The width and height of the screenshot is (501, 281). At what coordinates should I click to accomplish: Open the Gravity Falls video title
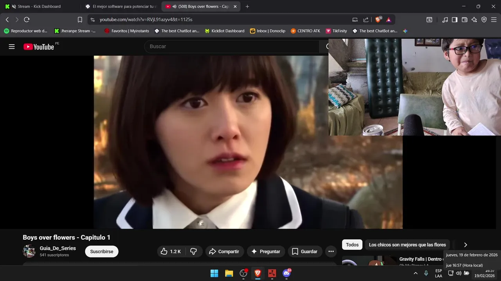coord(421,259)
